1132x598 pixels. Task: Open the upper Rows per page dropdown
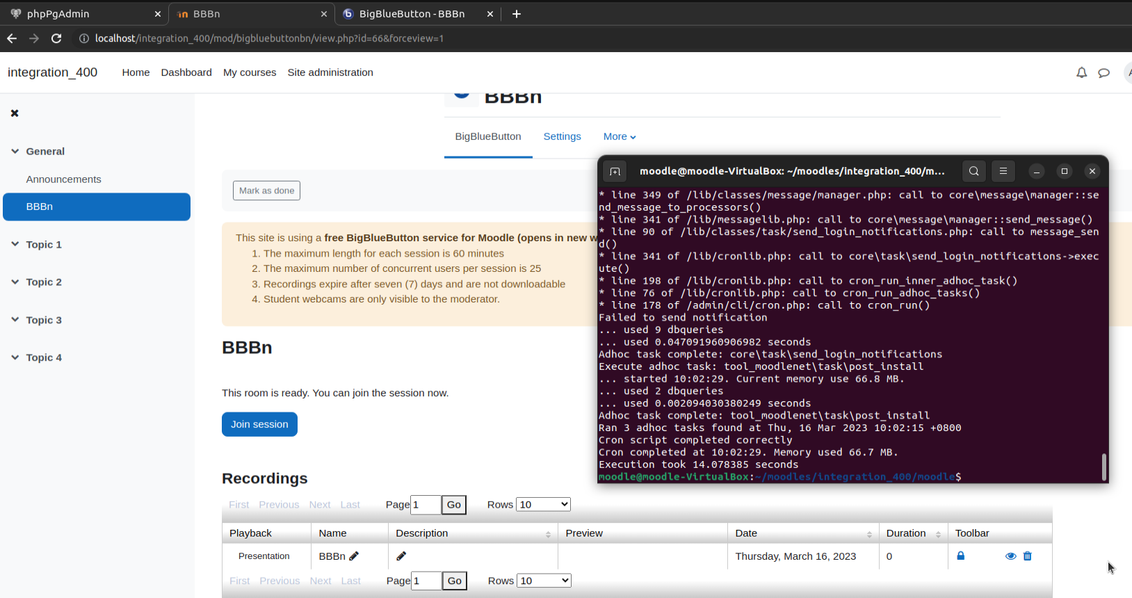point(544,504)
